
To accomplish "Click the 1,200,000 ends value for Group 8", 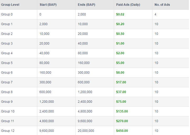I will pyautogui.click(x=85, y=92).
